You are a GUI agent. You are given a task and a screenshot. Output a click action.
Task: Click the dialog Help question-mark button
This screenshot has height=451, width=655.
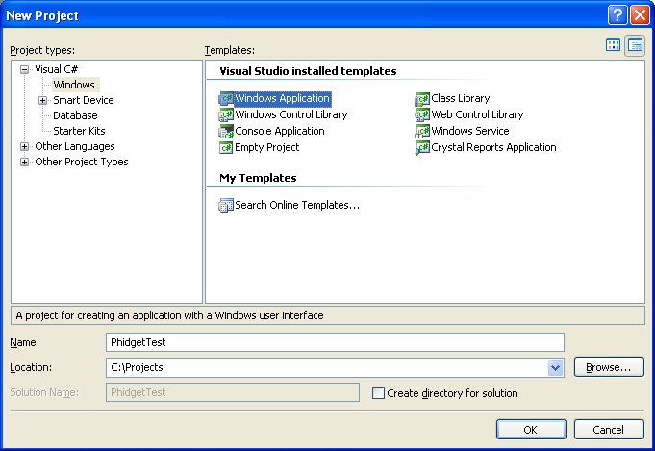click(617, 15)
